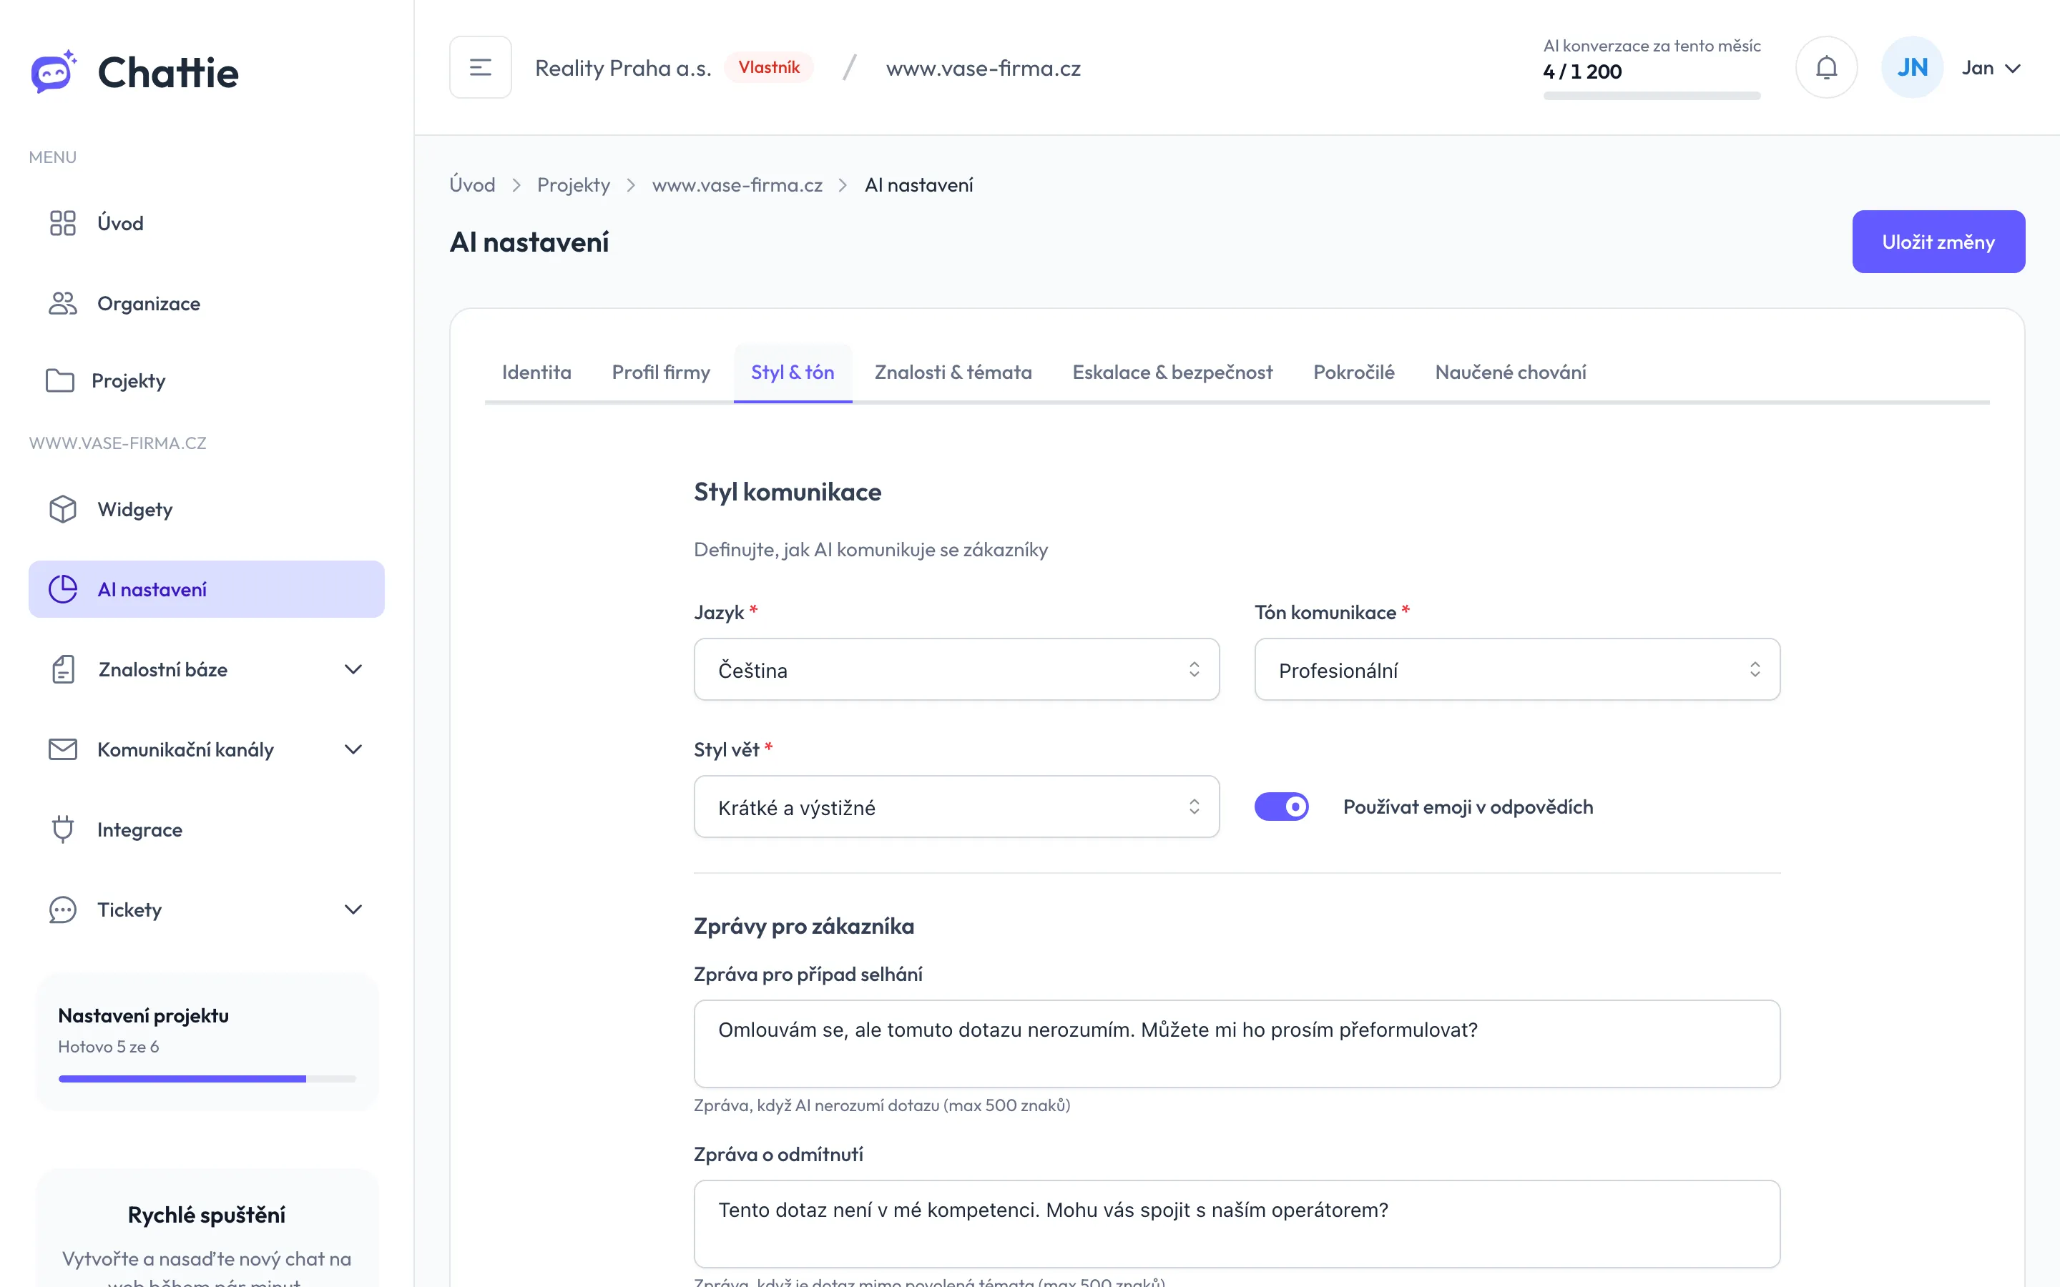2060x1287 pixels.
Task: Click the Komunikační kanály envelope icon
Action: pos(63,749)
